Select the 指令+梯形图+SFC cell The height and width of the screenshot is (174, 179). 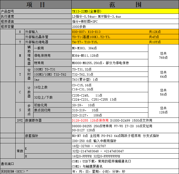pos(125,21)
